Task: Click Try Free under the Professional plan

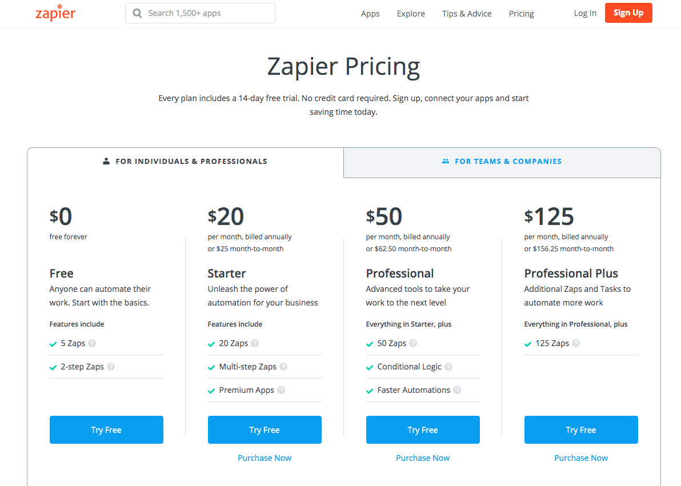Action: pos(423,429)
